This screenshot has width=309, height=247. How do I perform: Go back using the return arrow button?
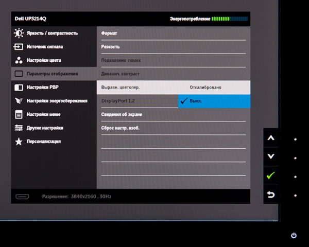click(271, 195)
